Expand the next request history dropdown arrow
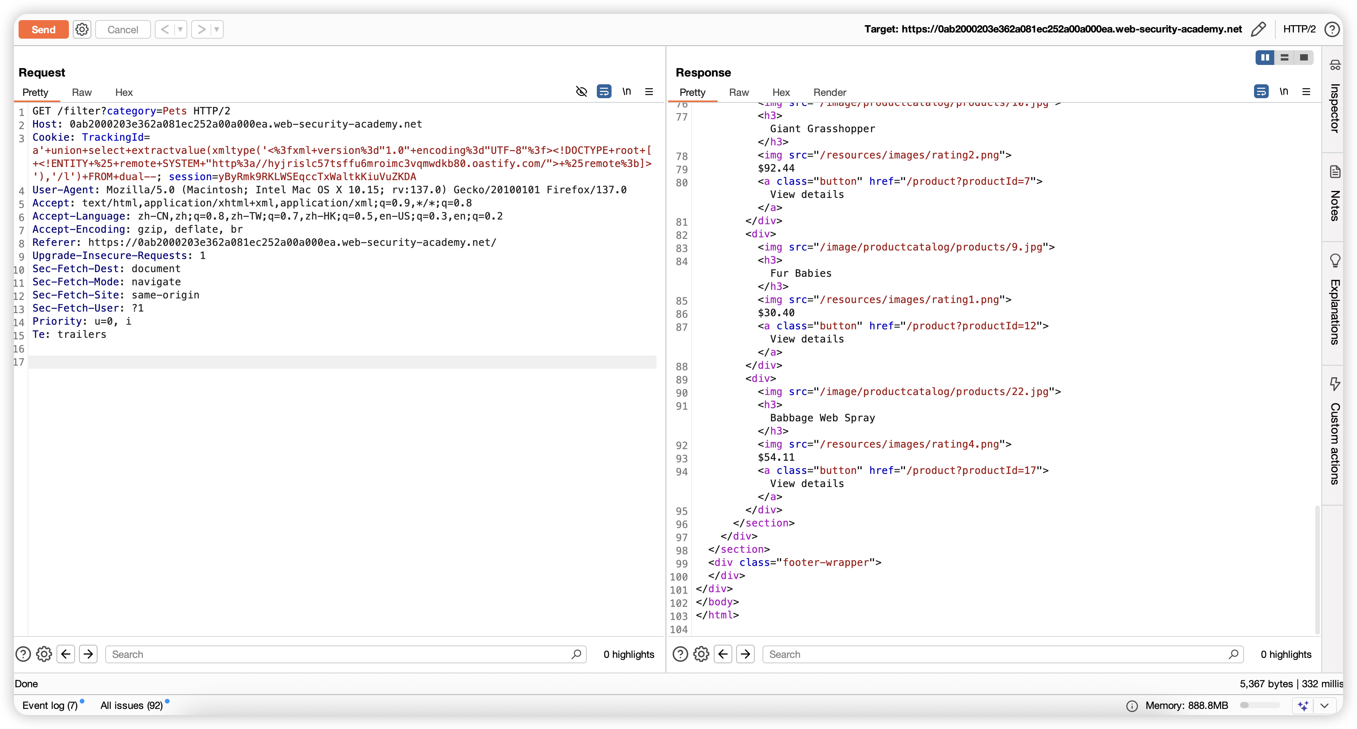The image size is (1357, 729). tap(216, 29)
